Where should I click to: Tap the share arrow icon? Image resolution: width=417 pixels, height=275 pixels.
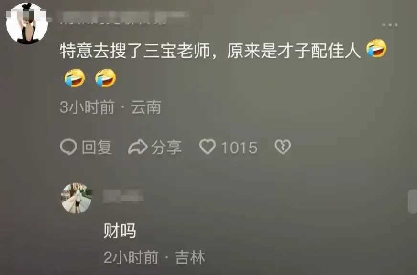point(138,147)
